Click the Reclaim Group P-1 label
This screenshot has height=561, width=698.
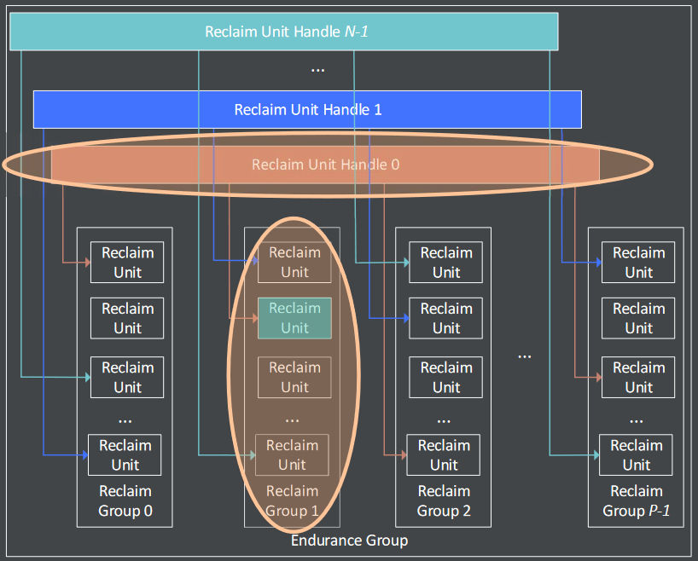pos(636,501)
